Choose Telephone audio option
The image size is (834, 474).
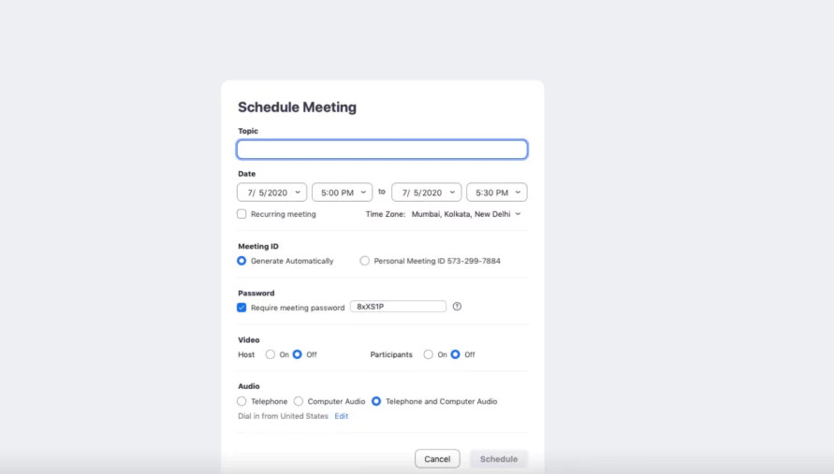[241, 401]
